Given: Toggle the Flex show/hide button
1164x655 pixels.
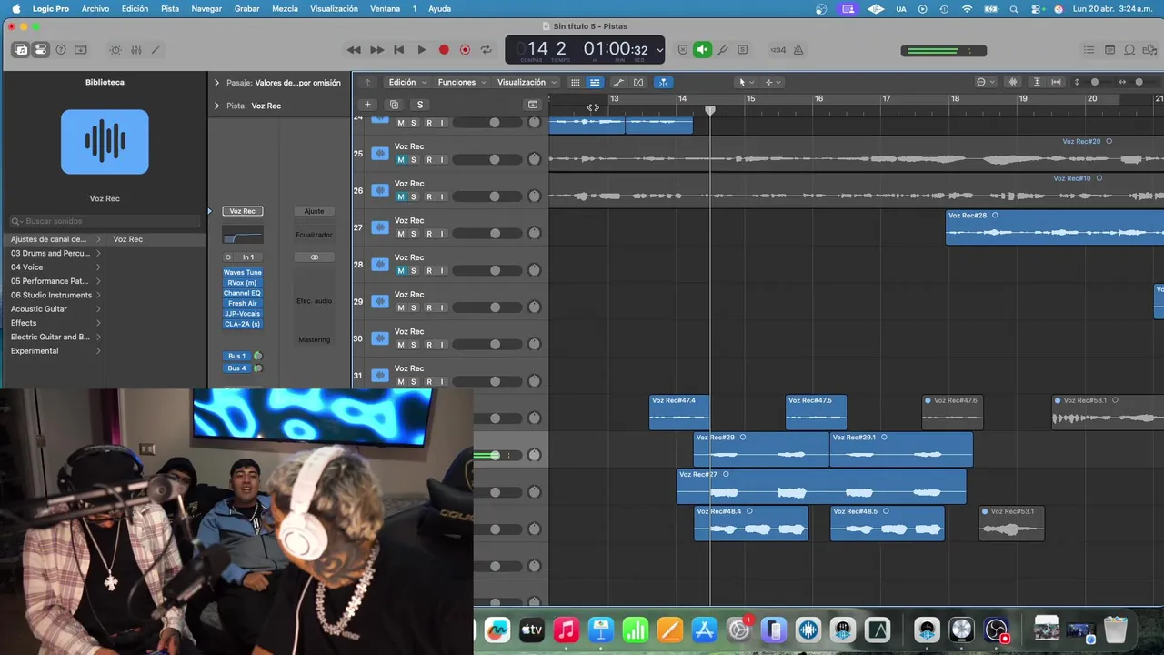Looking at the screenshot, I should (x=638, y=82).
